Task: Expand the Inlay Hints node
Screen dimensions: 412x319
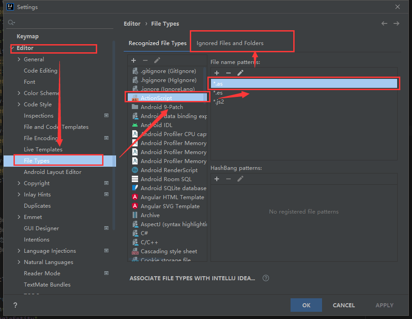Action: (x=19, y=195)
